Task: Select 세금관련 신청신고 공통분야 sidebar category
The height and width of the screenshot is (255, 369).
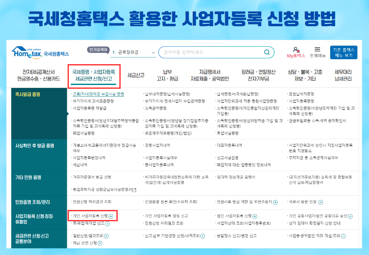Action: pos(39,239)
